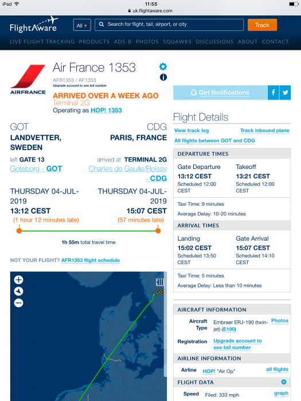The height and width of the screenshot is (401, 301).
Task: Open map layers panel icon
Action: pos(159,282)
